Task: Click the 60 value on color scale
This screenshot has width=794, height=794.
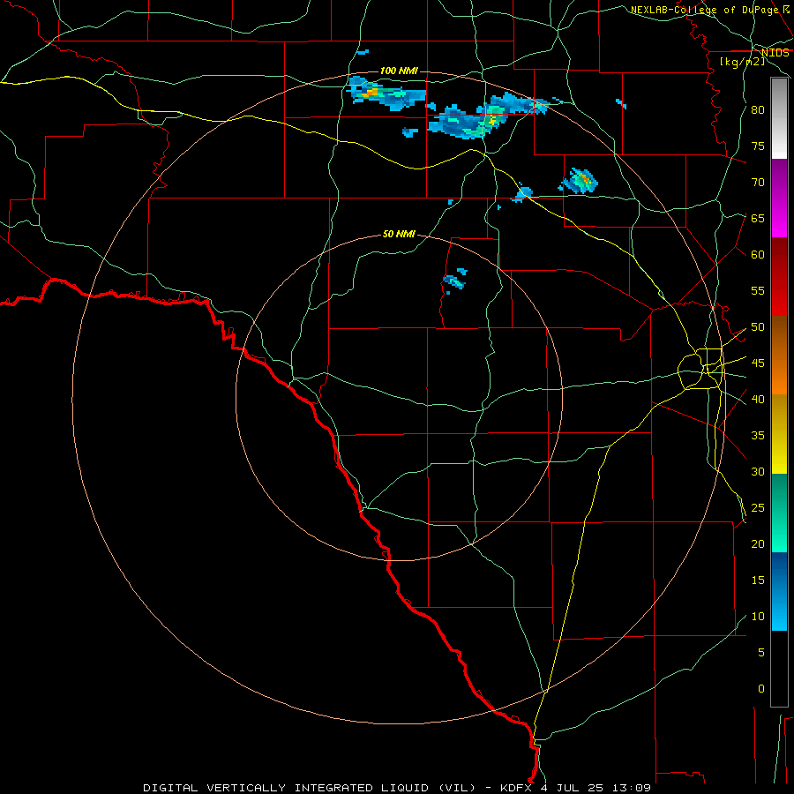Action: (758, 255)
